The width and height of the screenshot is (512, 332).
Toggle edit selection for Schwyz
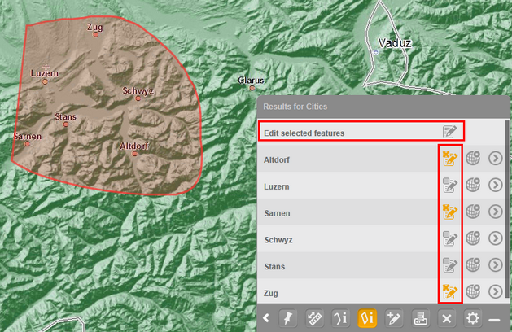tap(449, 238)
